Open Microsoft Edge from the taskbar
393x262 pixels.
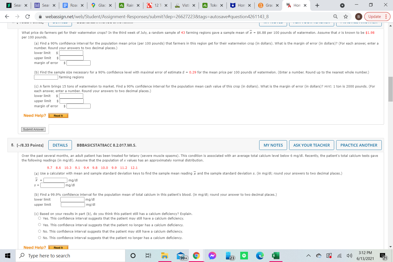(260, 255)
